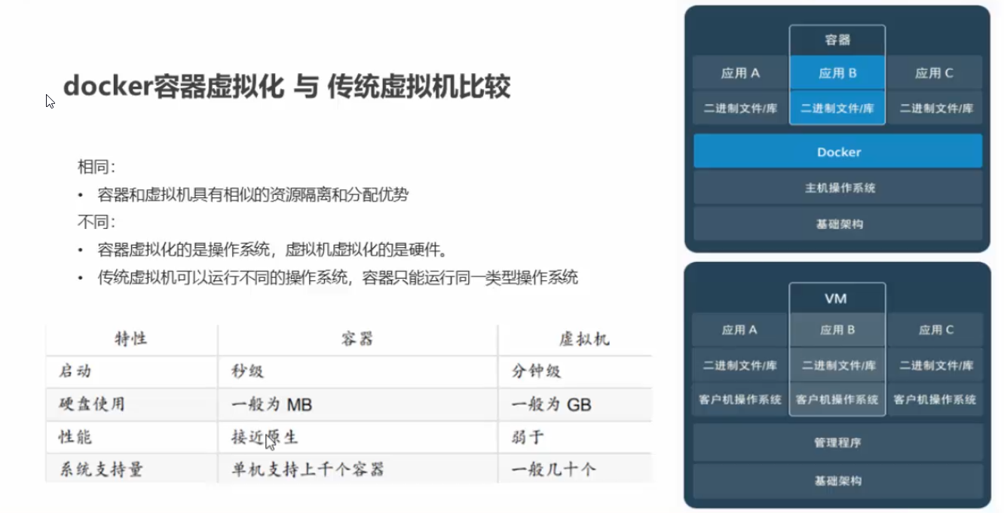Select highlighted '应用 B' block in Docker diagram
This screenshot has height=513, width=1004.
click(837, 73)
